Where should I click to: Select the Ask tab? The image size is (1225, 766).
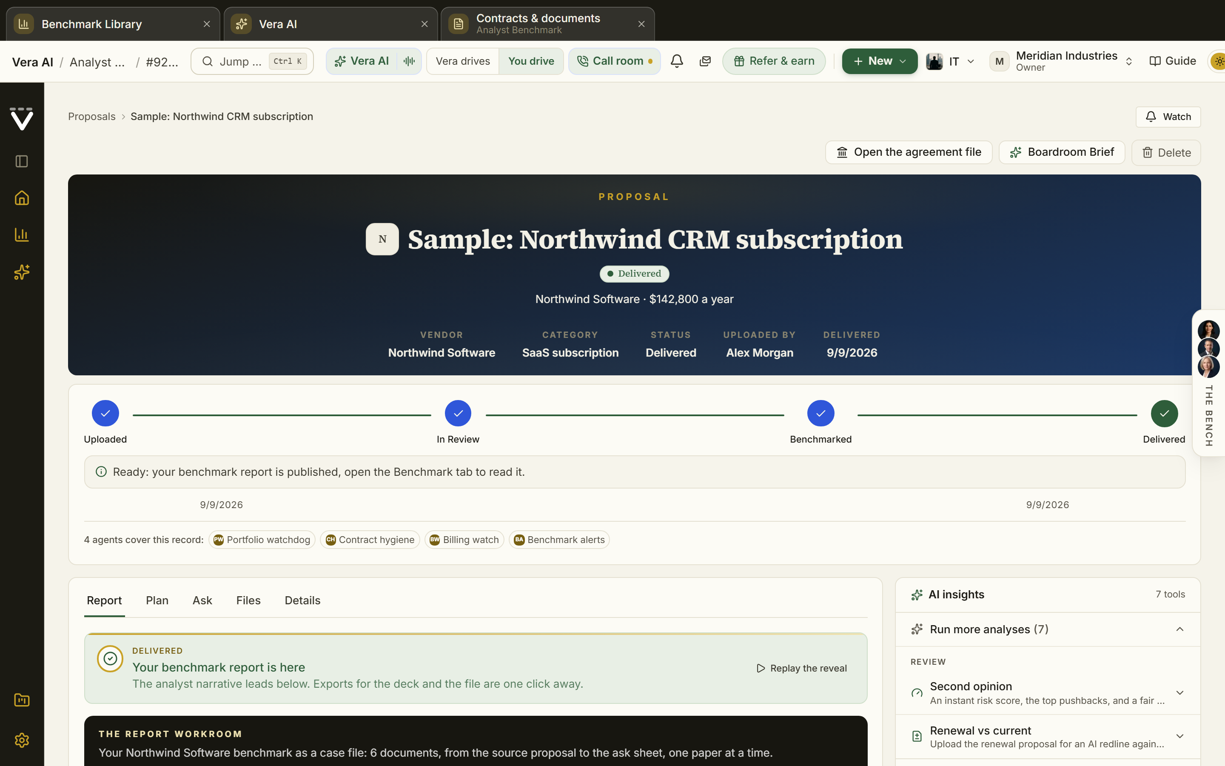pyautogui.click(x=202, y=600)
